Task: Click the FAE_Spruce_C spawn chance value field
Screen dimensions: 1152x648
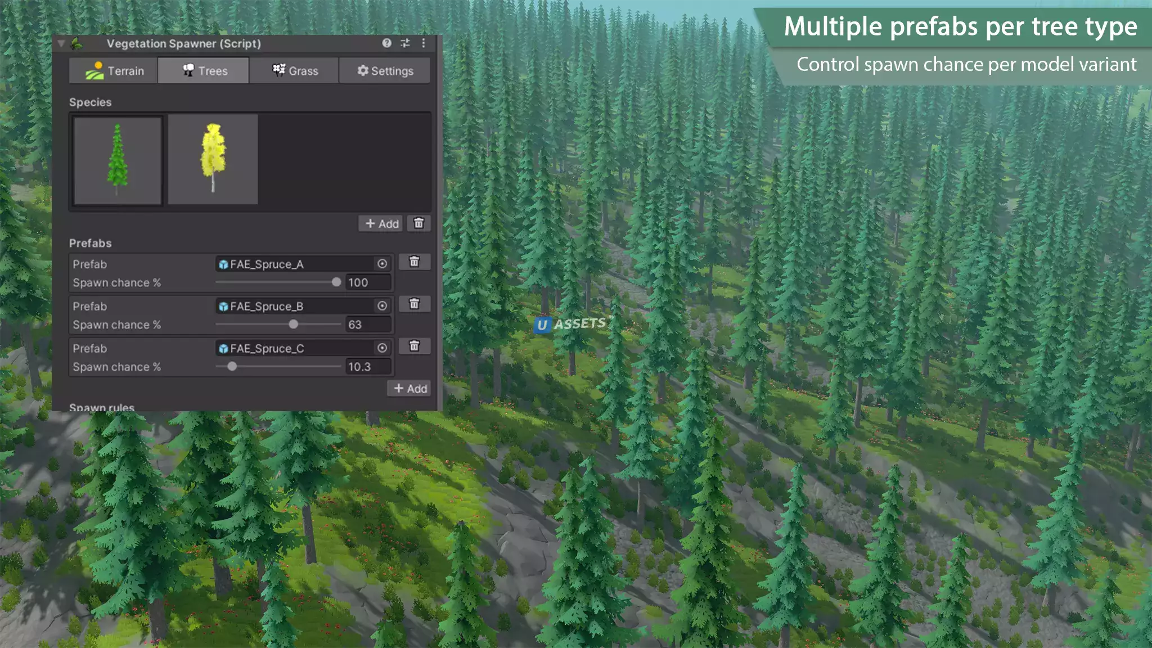Action: [367, 367]
